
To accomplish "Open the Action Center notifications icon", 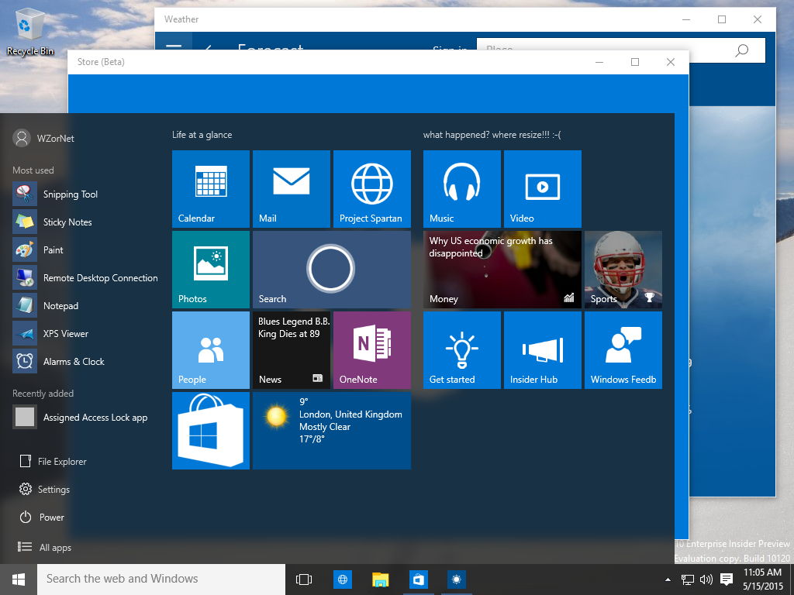I will pos(727,580).
